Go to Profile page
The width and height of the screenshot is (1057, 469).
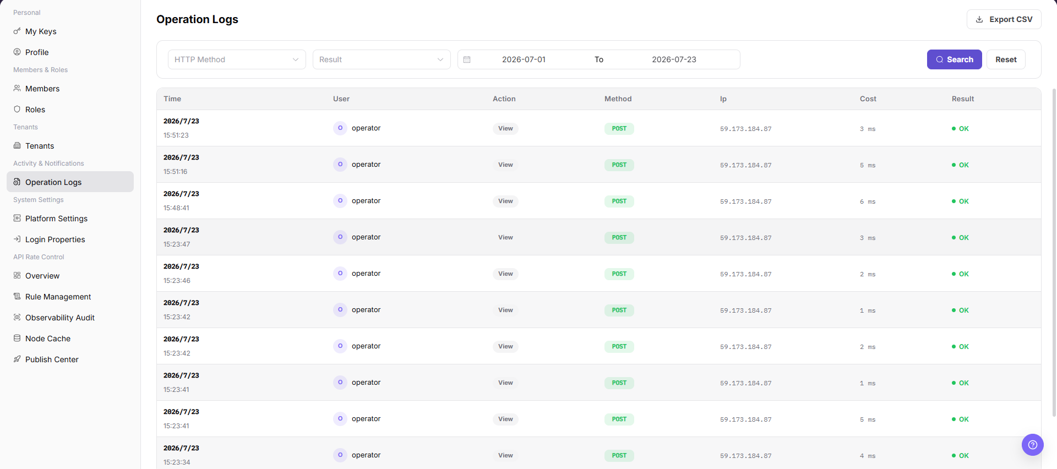(70, 52)
